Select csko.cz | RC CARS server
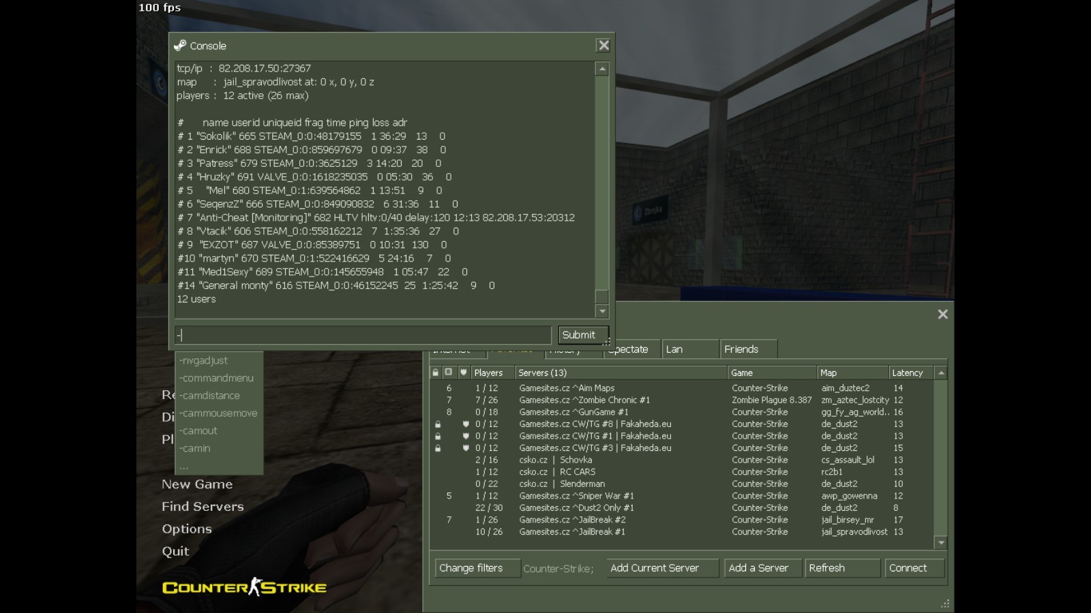This screenshot has height=613, width=1091. (682, 472)
